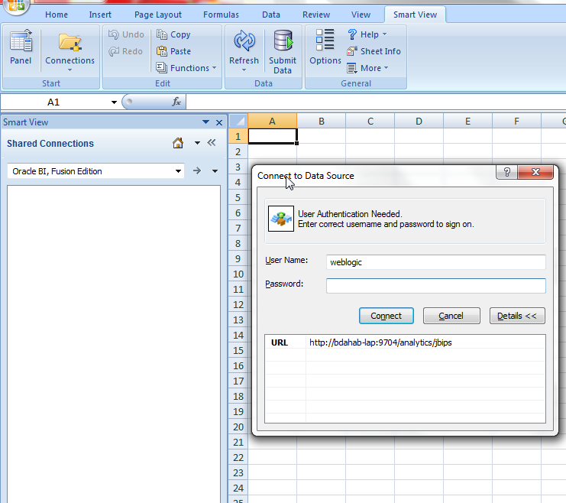
Task: Select row 22 header
Action: pos(238,457)
